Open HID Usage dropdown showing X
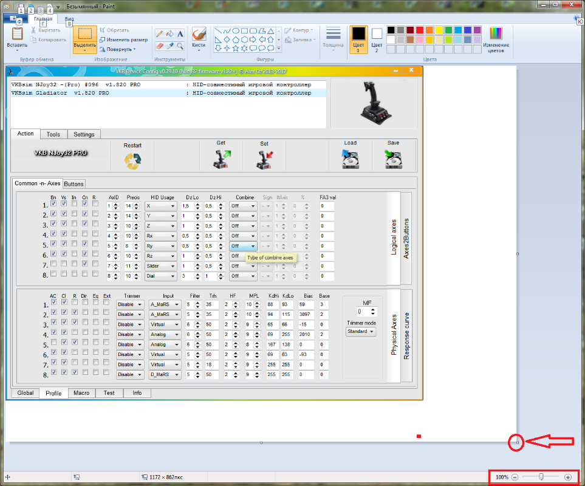The height and width of the screenshot is (486, 585). [x=160, y=206]
